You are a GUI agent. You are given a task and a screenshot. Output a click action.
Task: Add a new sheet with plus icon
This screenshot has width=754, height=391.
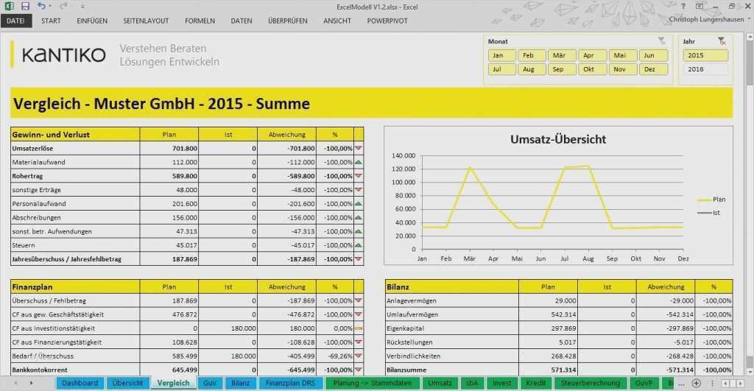click(x=696, y=384)
